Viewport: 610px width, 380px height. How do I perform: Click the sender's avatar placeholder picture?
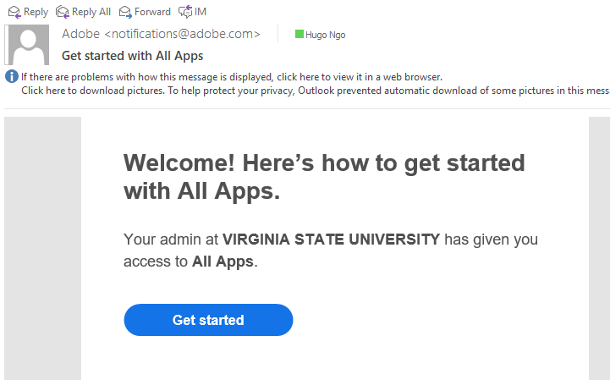(x=27, y=45)
